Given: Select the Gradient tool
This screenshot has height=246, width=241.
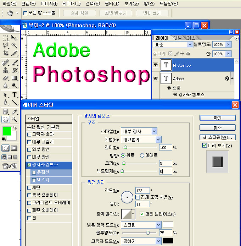Looking at the screenshot, I should coord(14,78).
